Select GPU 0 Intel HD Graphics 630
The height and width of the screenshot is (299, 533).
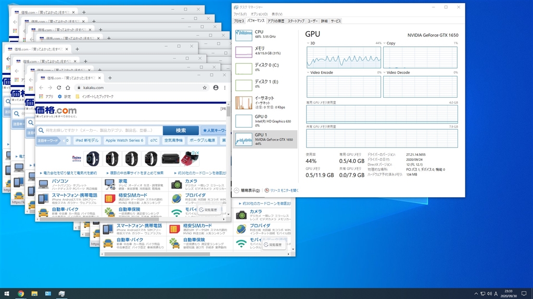click(x=265, y=120)
